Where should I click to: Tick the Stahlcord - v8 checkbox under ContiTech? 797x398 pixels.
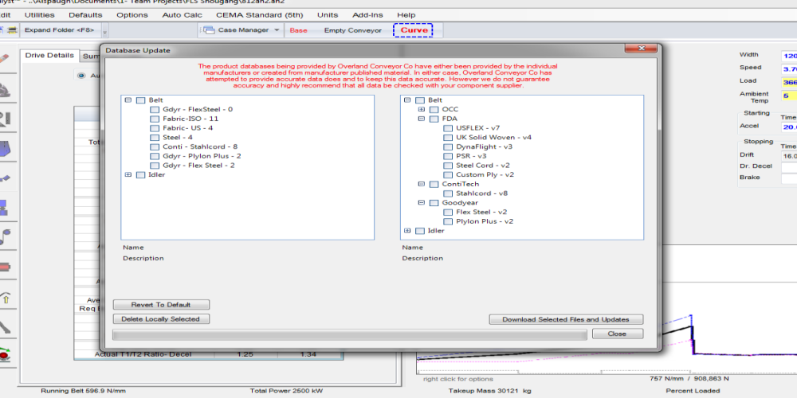tap(447, 193)
